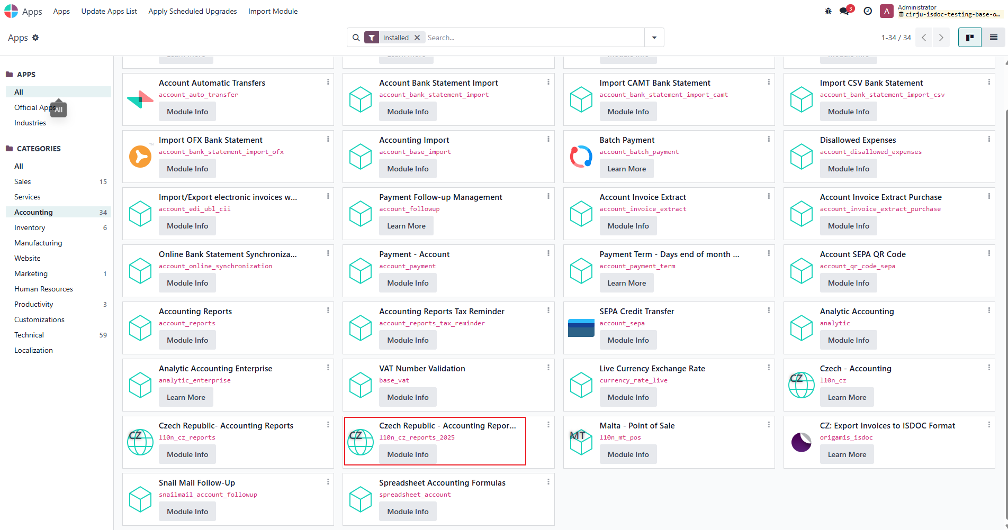
Task: Open the activities clock icon
Action: (868, 11)
